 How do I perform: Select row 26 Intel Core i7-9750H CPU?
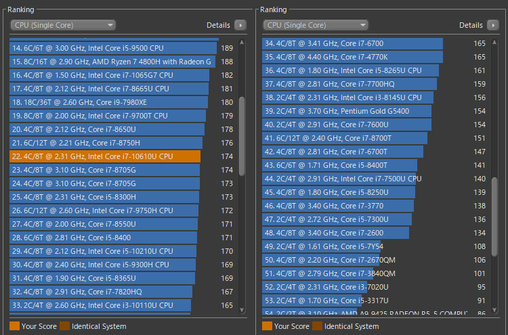tap(121, 210)
